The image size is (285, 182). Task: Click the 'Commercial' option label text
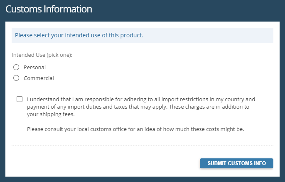point(39,78)
